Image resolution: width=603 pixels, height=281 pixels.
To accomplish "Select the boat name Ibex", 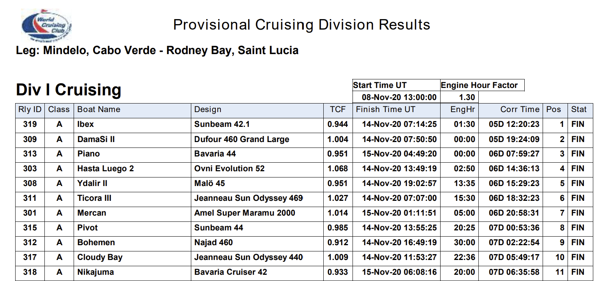I will click(86, 124).
